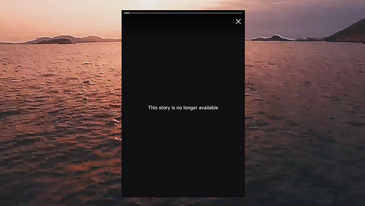Close the story viewer with the X
The width and height of the screenshot is (365, 206).
[238, 22]
